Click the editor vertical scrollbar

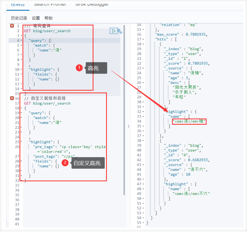click(124, 110)
